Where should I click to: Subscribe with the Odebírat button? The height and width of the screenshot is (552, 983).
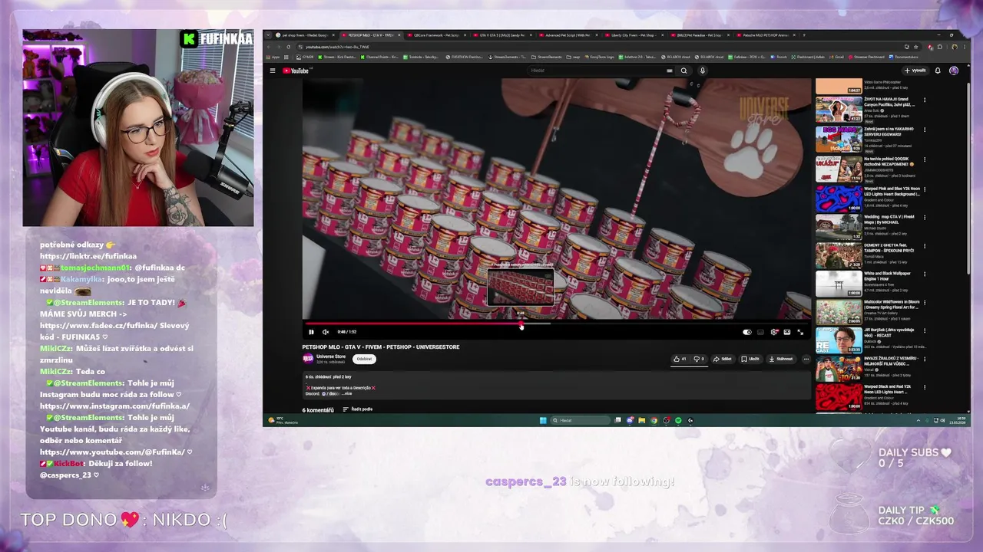pyautogui.click(x=364, y=359)
